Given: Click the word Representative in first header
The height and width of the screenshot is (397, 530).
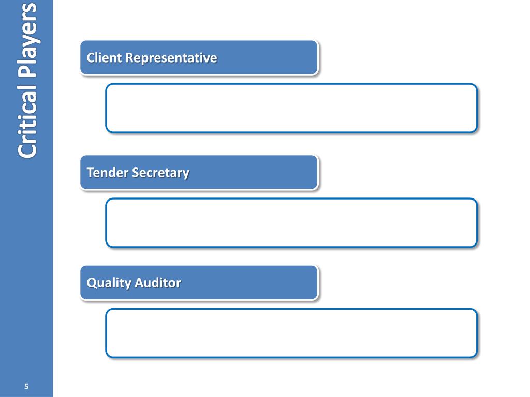Looking at the screenshot, I should [x=171, y=58].
